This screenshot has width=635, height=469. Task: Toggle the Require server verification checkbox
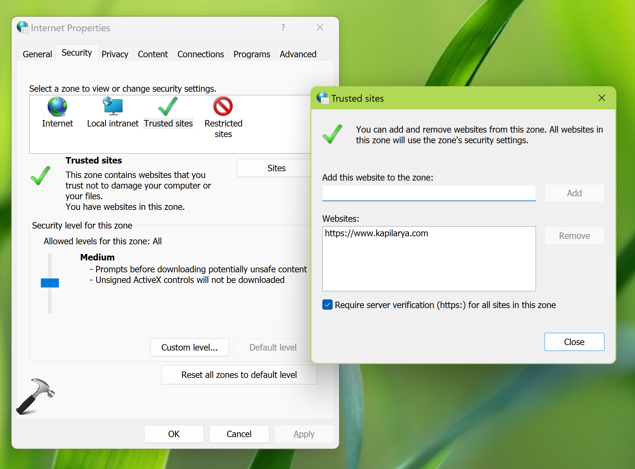327,305
